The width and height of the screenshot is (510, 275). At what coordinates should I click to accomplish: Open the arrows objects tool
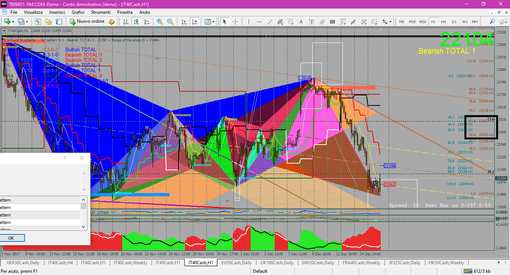[385, 22]
